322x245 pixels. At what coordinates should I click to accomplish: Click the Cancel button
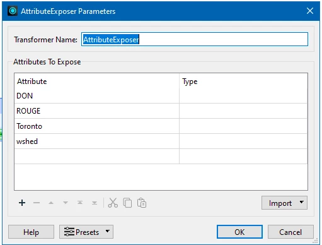290,232
